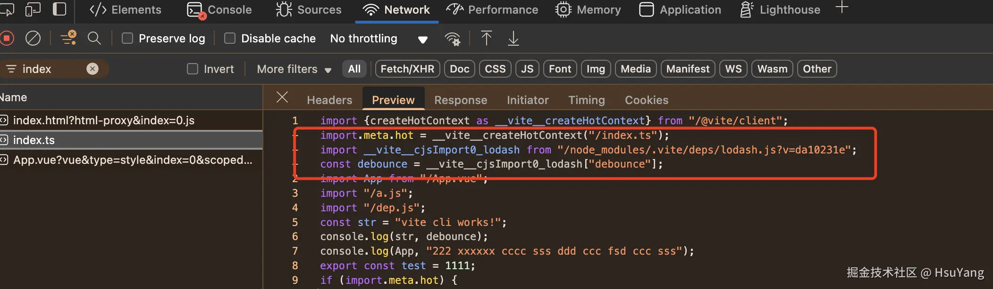Enable Preserve log checkbox
Viewport: 993px width, 289px height.
coord(127,38)
